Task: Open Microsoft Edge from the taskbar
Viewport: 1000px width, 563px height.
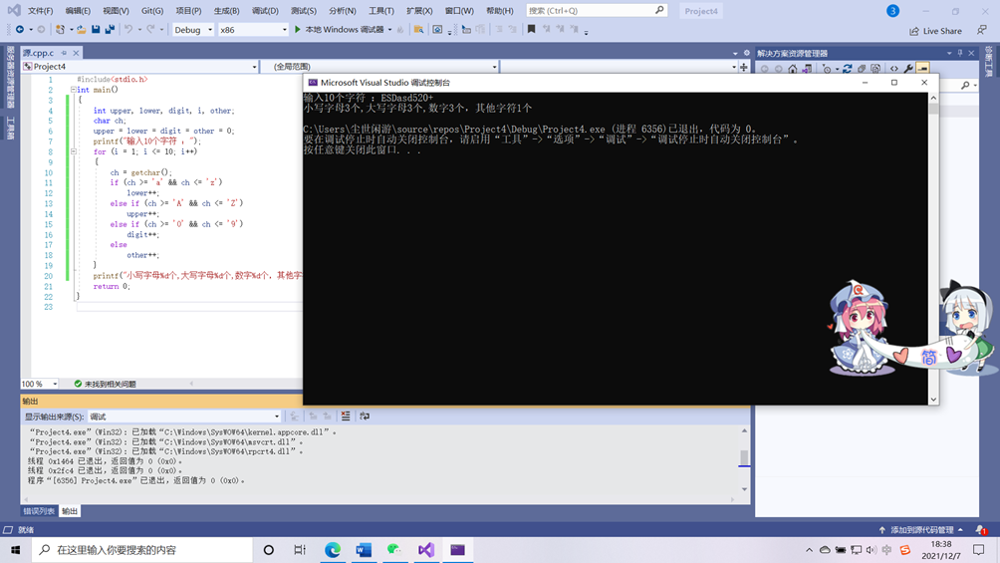Action: tap(333, 550)
